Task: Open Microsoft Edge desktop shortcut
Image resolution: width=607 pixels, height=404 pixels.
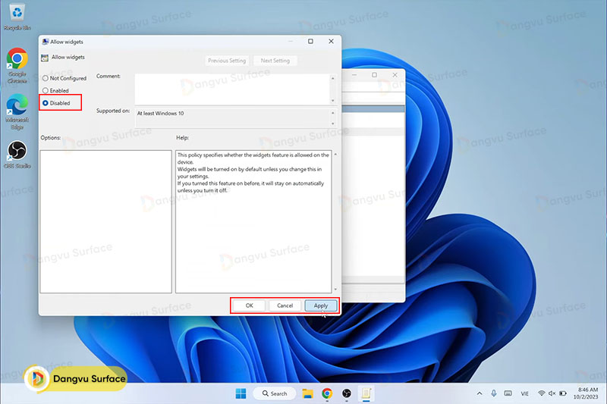Action: tap(17, 111)
